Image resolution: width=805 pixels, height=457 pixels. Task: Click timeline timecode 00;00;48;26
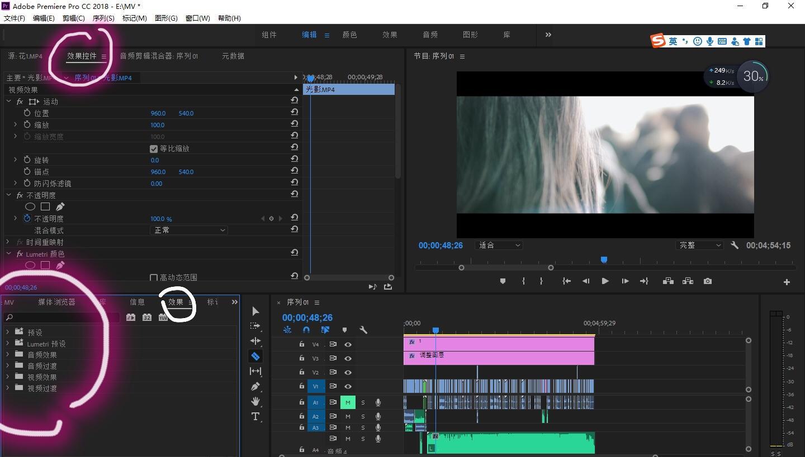click(x=307, y=318)
